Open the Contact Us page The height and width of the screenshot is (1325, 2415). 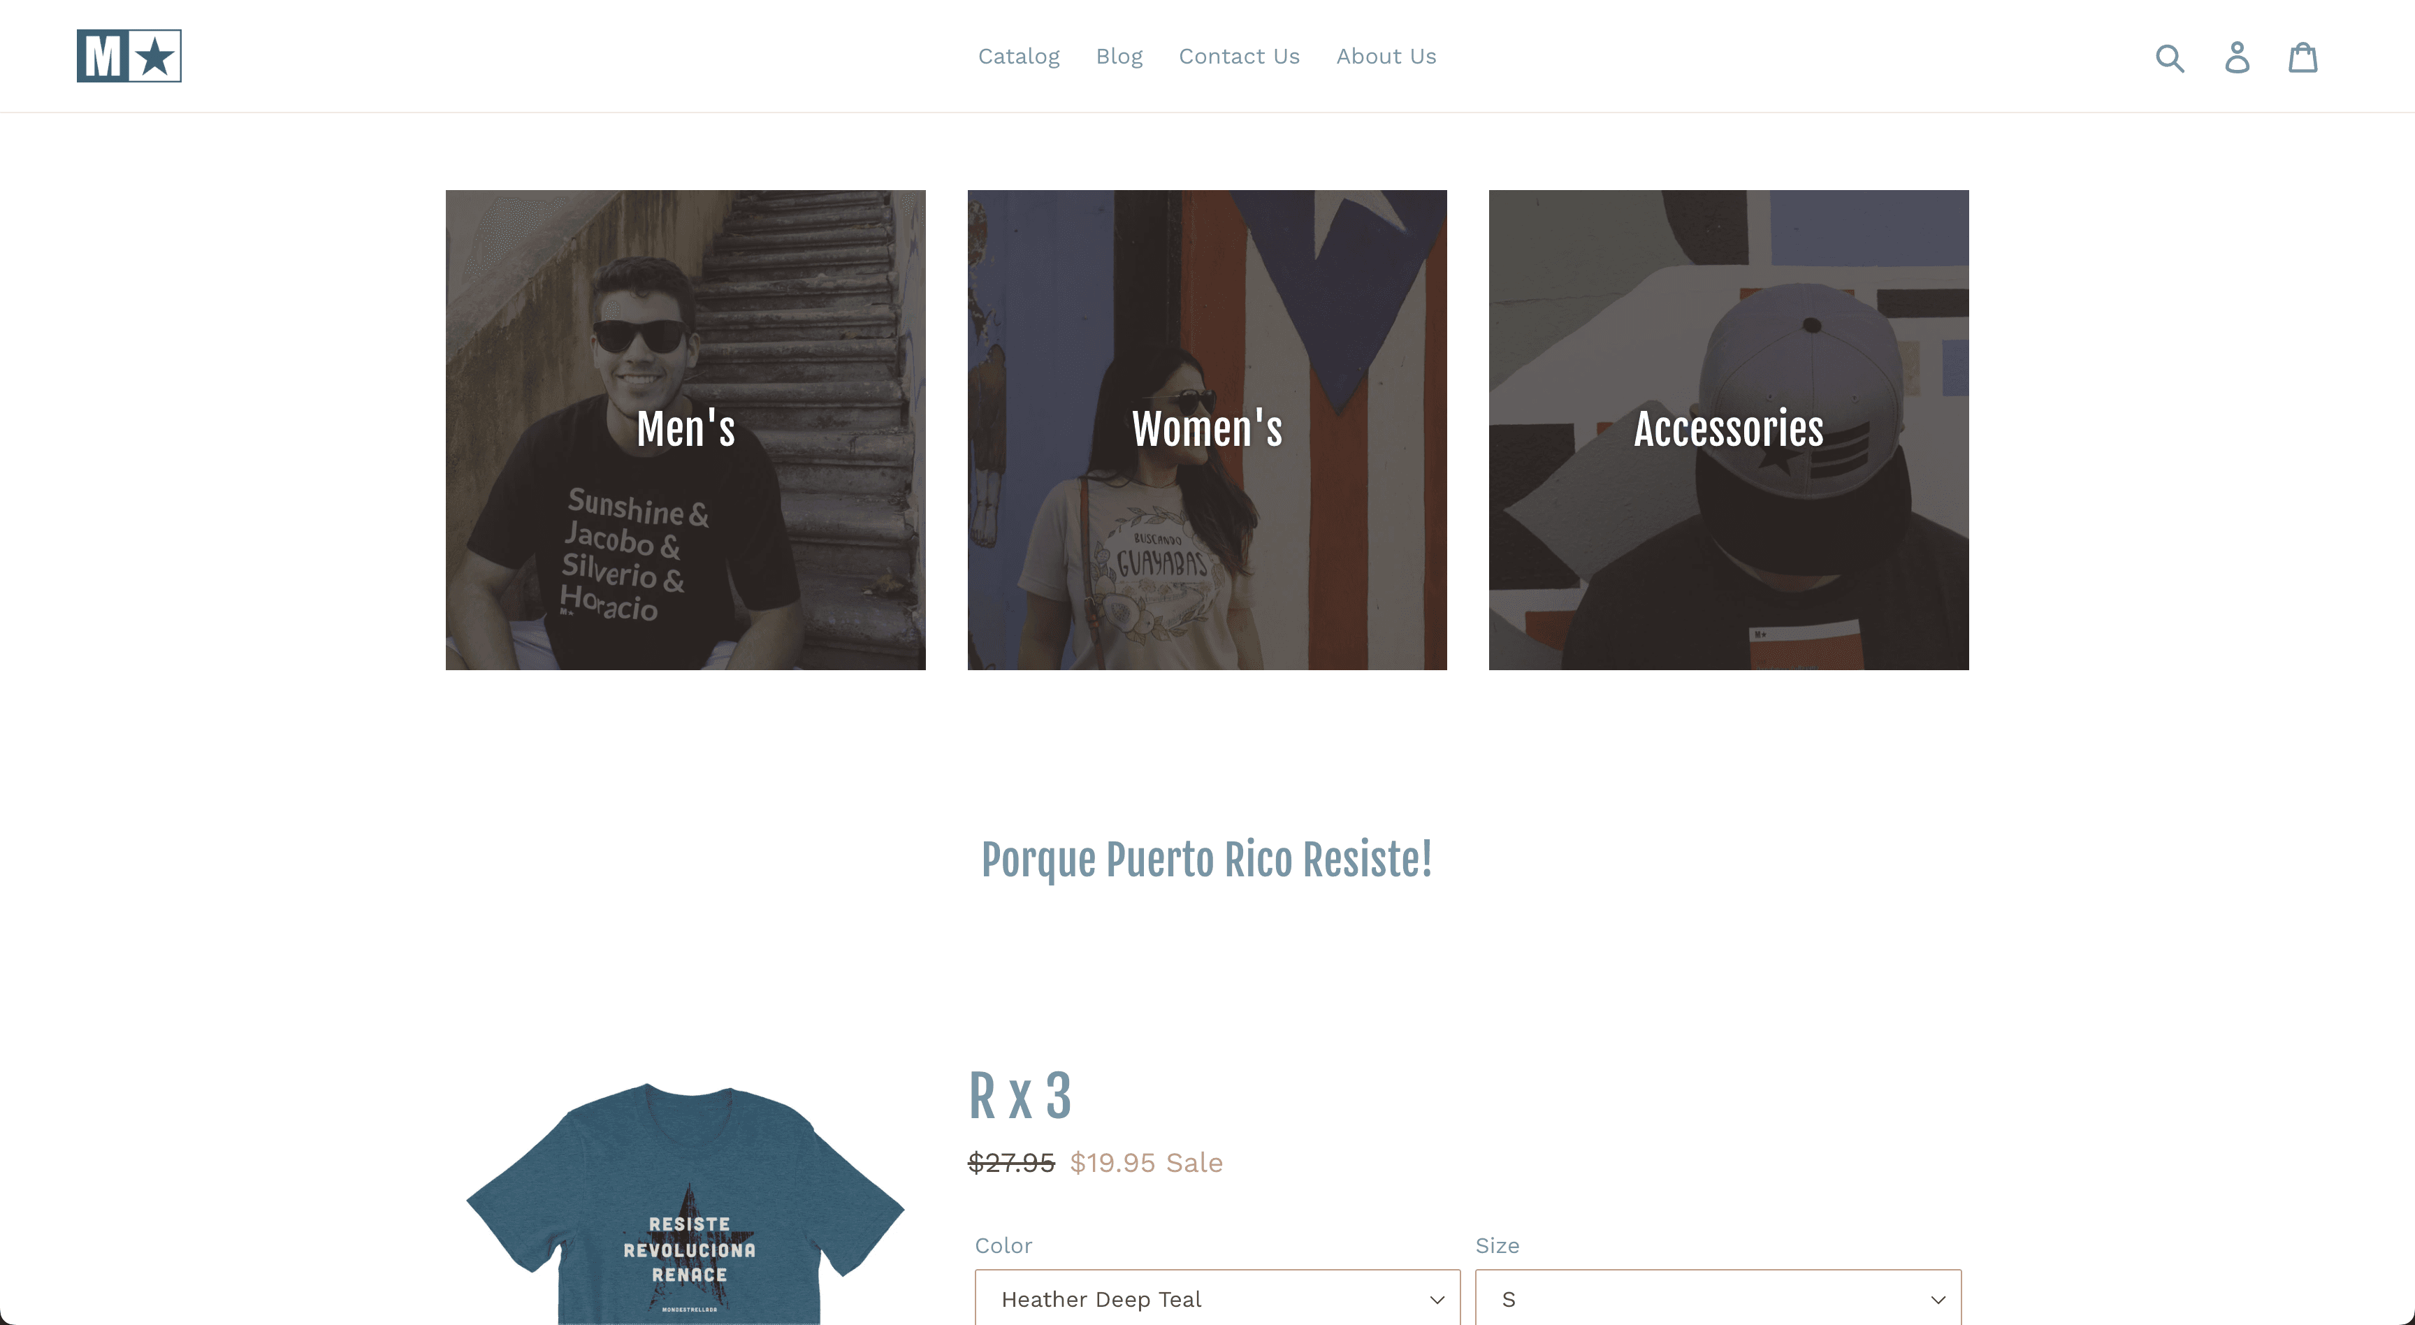tap(1240, 57)
